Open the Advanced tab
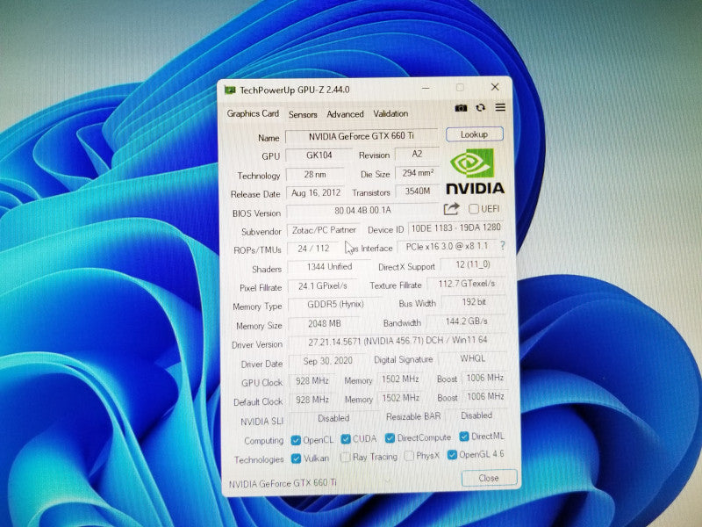Viewport: 702px width, 527px height. click(345, 114)
